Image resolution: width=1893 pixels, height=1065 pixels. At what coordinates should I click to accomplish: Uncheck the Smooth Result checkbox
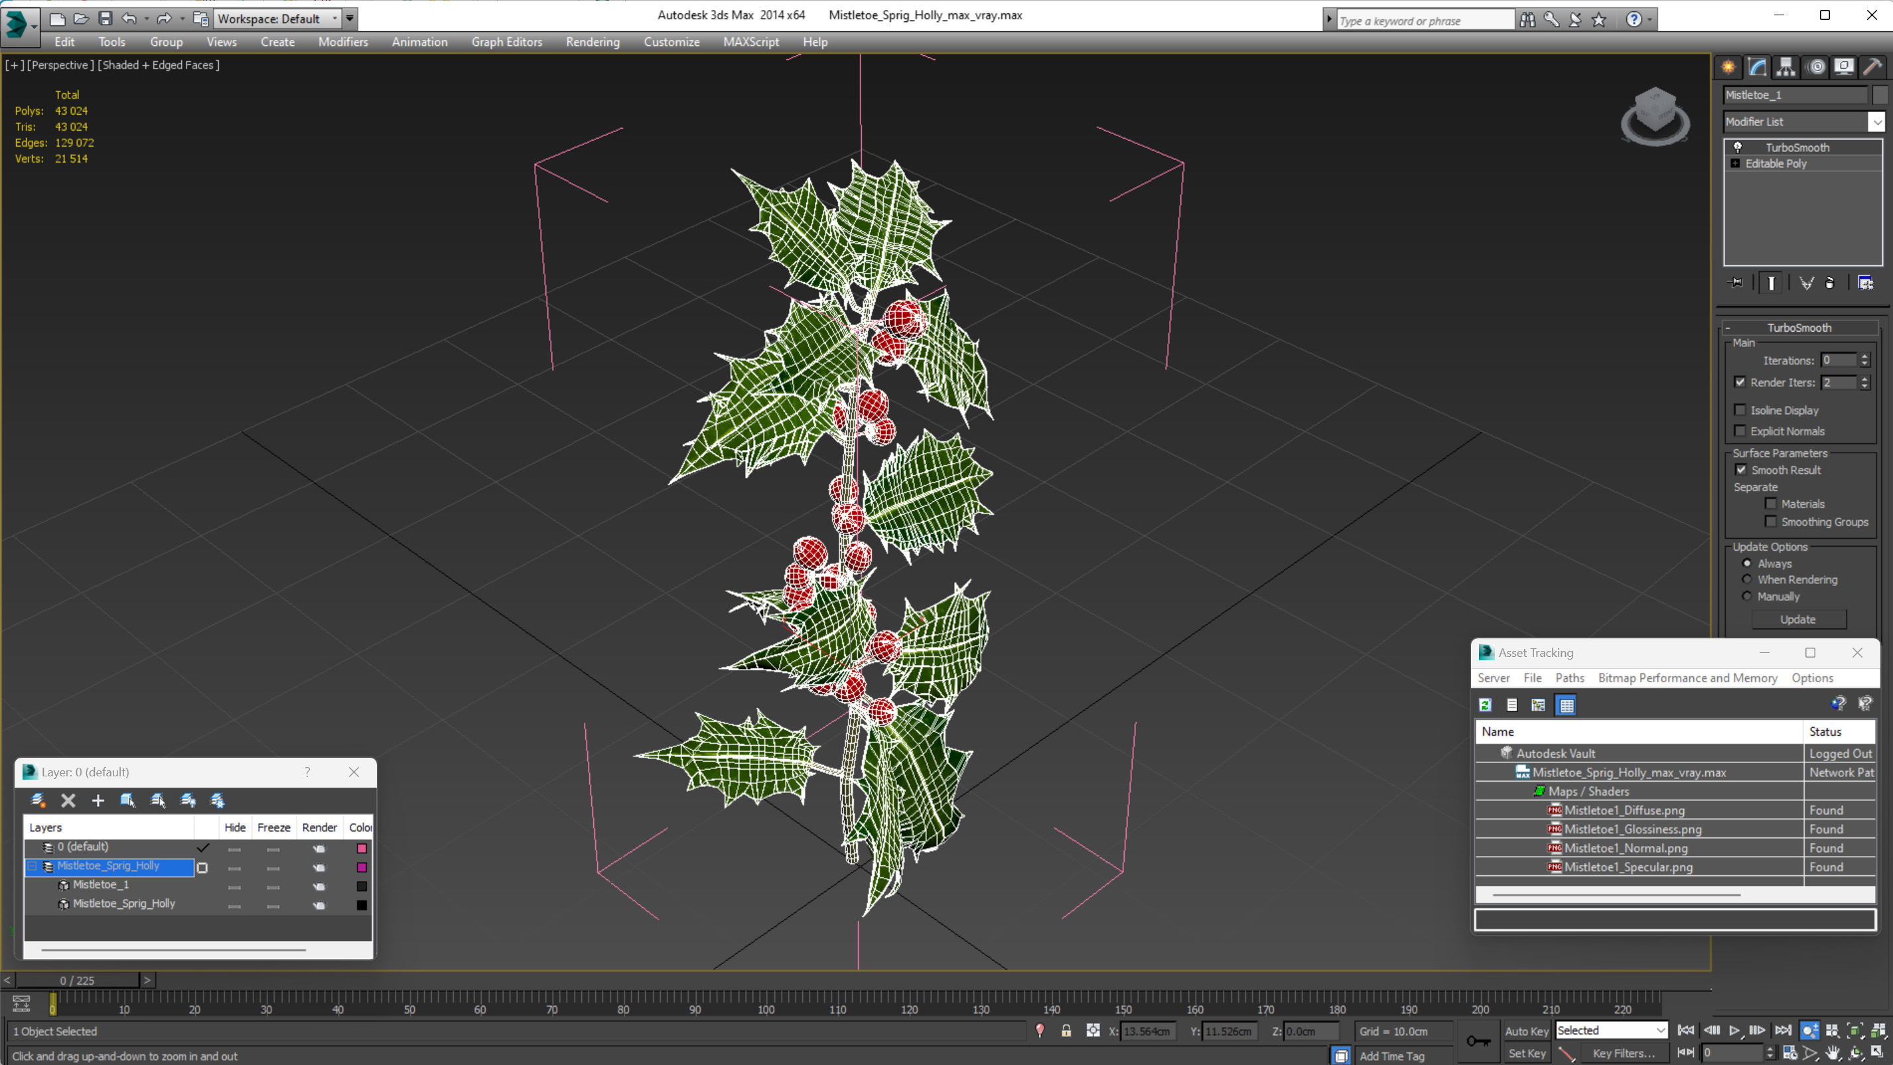pos(1741,470)
